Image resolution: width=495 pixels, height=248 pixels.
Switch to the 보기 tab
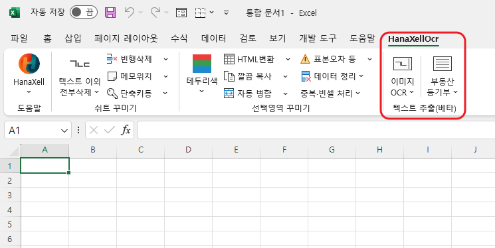(x=278, y=38)
